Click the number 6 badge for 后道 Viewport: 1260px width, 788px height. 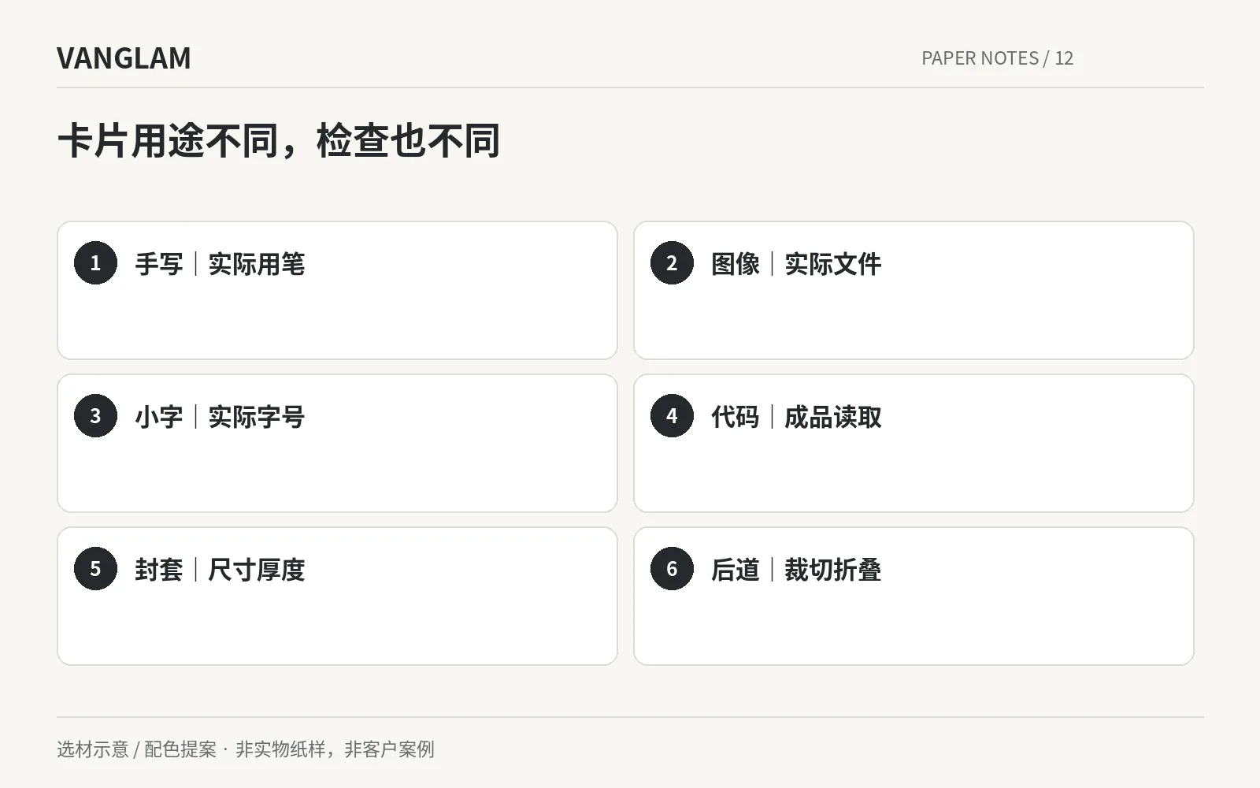tap(672, 569)
